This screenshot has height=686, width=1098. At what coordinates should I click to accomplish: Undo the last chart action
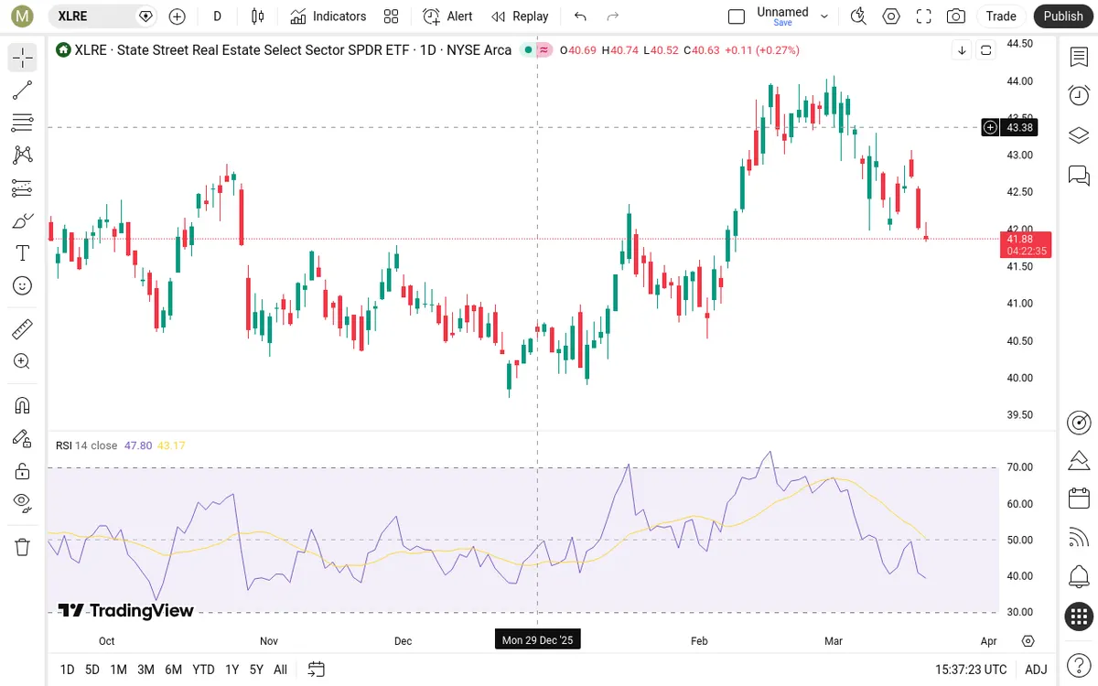[x=580, y=16]
